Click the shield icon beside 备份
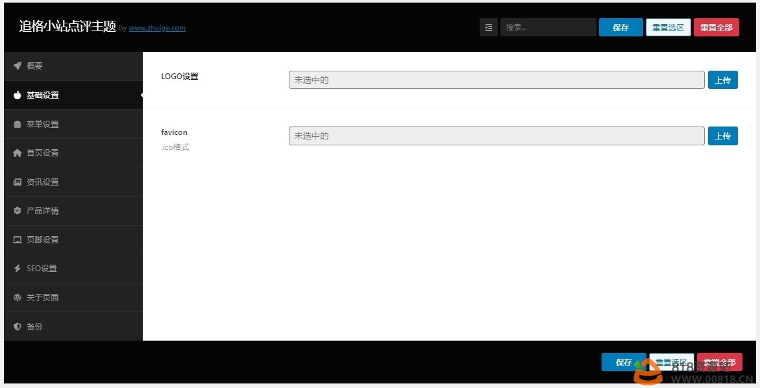The image size is (760, 388). coord(18,326)
